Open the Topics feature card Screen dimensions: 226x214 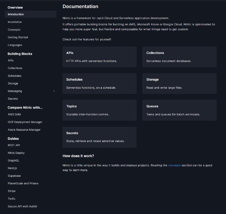point(99,110)
